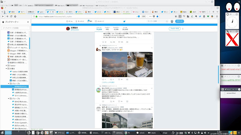Viewport: 241px width, 135px height.
Task: Open the KDE application launcher icon
Action: (x=2, y=133)
